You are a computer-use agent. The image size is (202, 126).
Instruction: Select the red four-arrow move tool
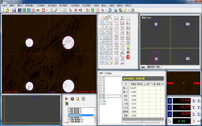coord(128,52)
